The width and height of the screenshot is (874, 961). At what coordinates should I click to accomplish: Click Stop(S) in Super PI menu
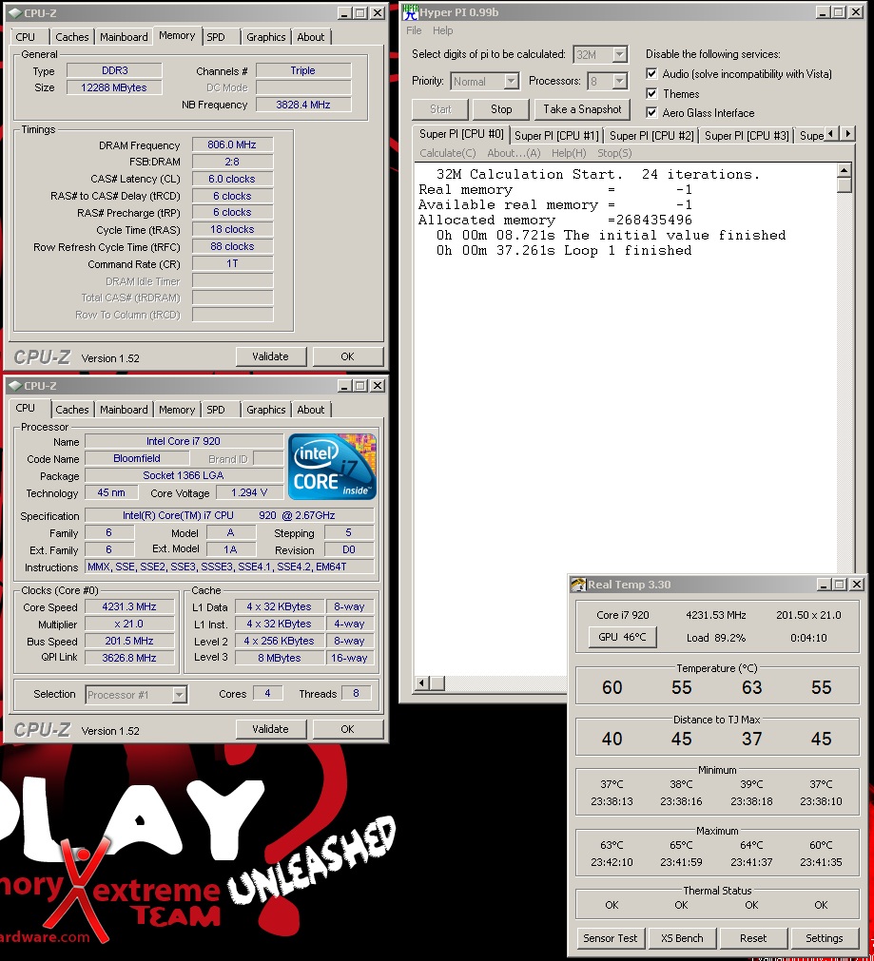[x=614, y=153]
